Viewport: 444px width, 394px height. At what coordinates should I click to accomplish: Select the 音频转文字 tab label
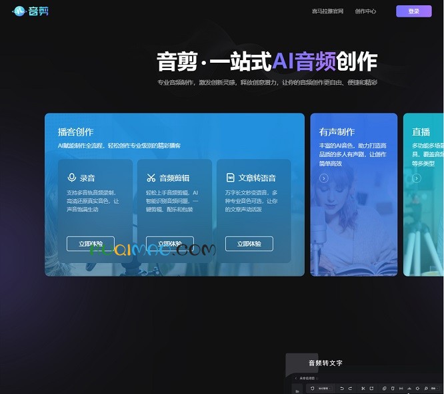(x=325, y=363)
